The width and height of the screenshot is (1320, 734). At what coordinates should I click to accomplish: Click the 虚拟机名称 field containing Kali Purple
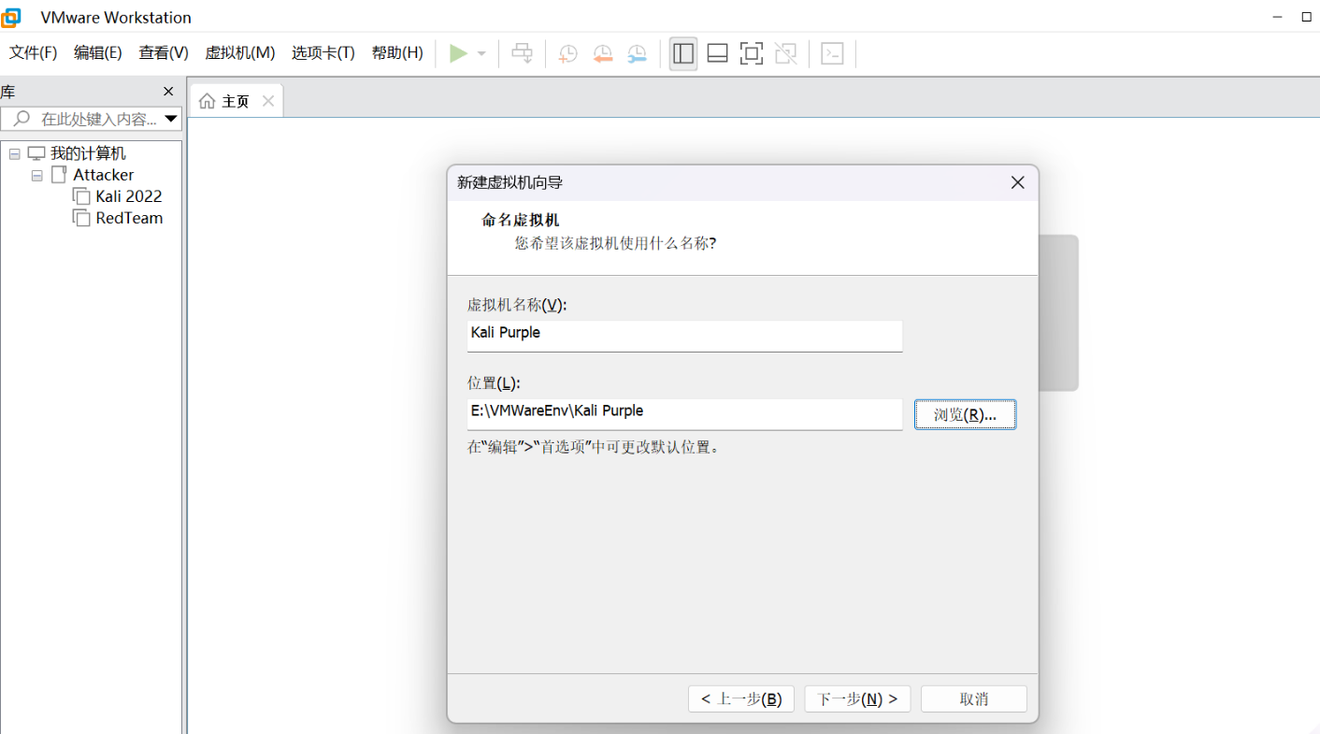684,336
